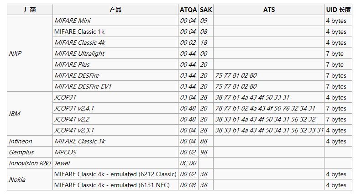This screenshot has height=195, width=356.
Task: Click the Nokia vendor cell
Action: click(17, 179)
